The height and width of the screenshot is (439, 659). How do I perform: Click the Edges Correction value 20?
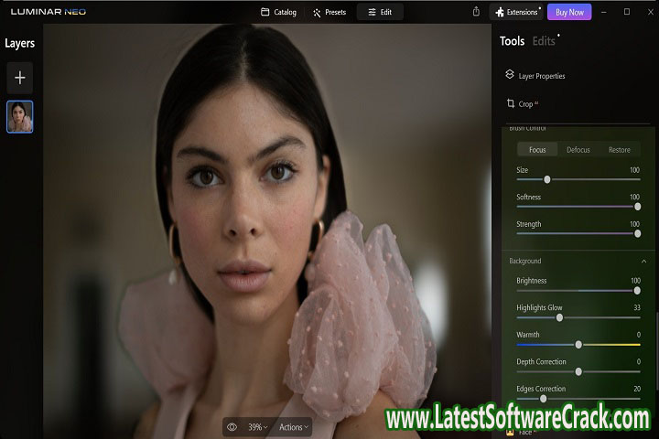[637, 389]
